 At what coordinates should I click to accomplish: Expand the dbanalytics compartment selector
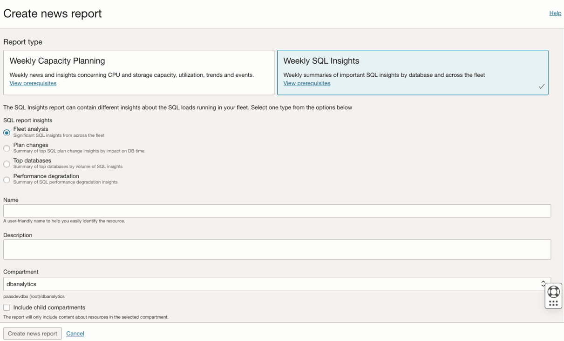point(277,283)
